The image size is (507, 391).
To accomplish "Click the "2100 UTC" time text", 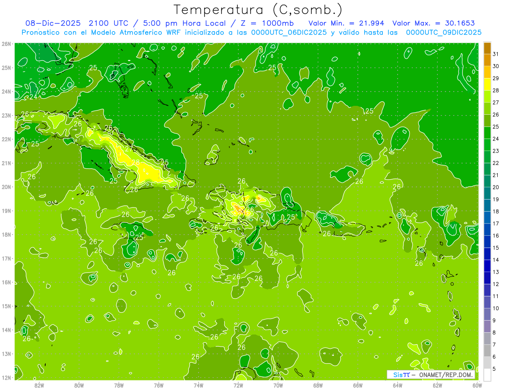I will click(x=109, y=23).
